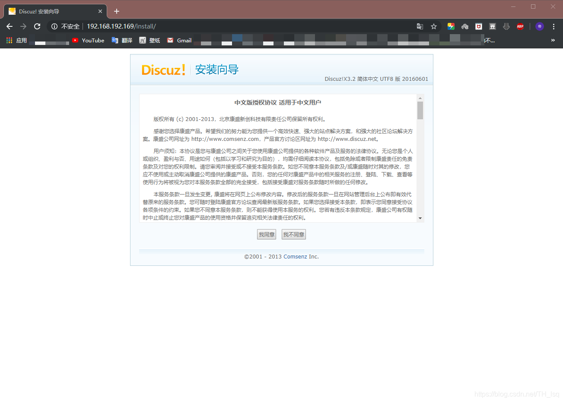Select the Discuz! 安装向导 tab

click(x=55, y=11)
